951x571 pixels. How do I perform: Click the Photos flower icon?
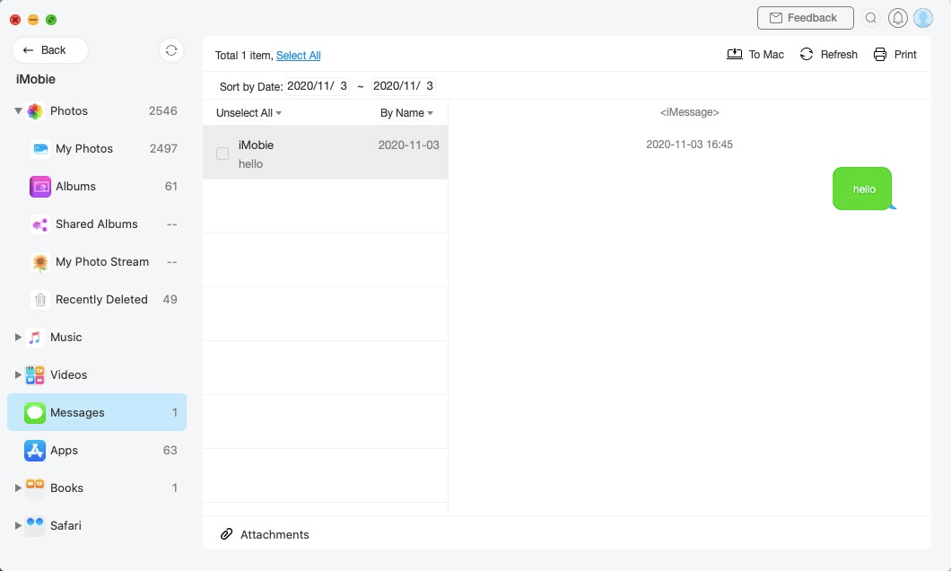35,111
